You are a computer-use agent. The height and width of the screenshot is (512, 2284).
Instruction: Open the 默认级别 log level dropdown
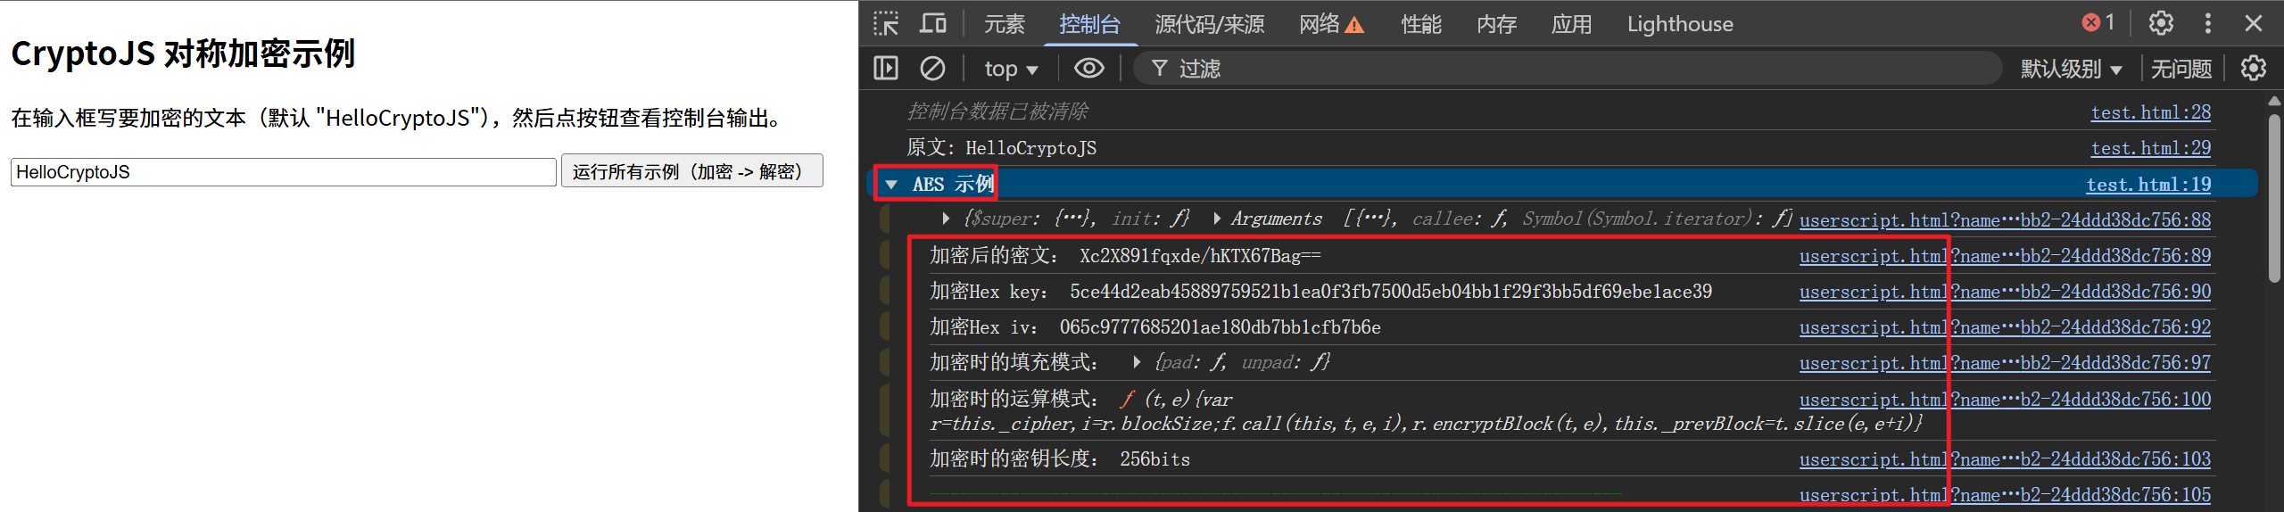(x=2070, y=69)
